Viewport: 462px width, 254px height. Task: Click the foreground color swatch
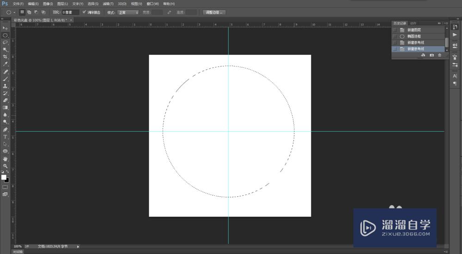coord(4,177)
